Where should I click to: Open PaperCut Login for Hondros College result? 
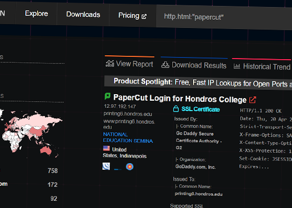[x=180, y=99]
